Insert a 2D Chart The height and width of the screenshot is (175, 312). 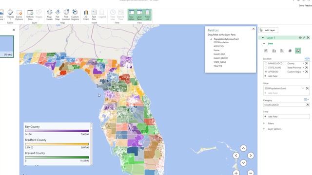(86, 15)
